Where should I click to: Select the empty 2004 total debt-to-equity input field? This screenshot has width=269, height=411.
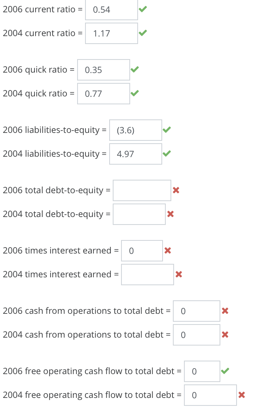pyautogui.click(x=139, y=214)
